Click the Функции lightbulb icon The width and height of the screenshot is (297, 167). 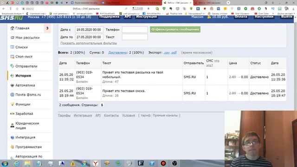coord(13,104)
